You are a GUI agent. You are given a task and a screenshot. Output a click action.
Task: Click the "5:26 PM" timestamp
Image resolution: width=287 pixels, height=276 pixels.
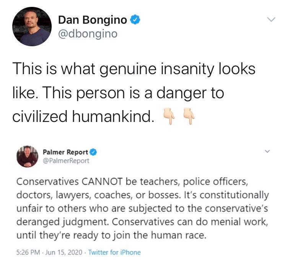point(28,252)
